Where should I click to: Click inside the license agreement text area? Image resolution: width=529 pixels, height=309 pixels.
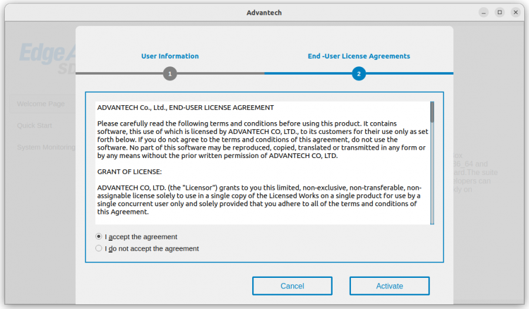click(263, 163)
